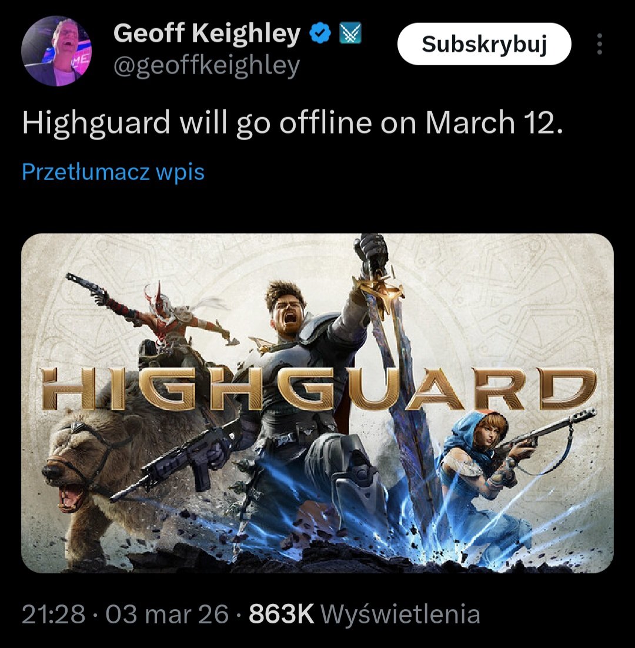The image size is (635, 648).
Task: Click the @geoffkeighley handle
Action: coord(206,66)
